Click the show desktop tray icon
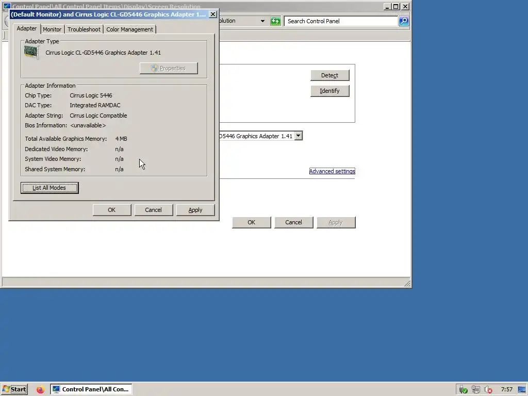This screenshot has height=396, width=528. point(522,390)
